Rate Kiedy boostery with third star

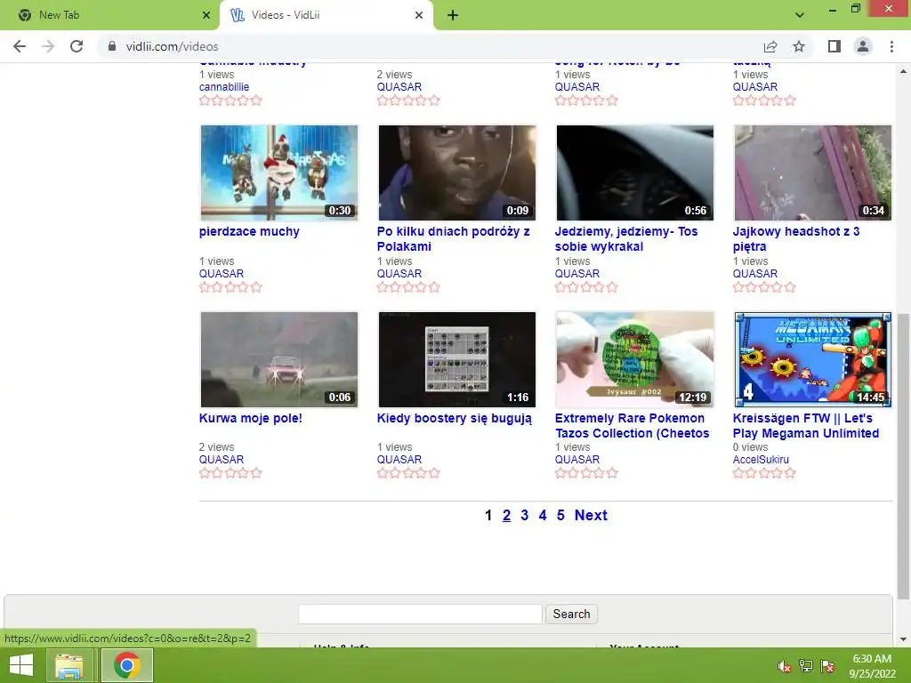[x=408, y=473]
